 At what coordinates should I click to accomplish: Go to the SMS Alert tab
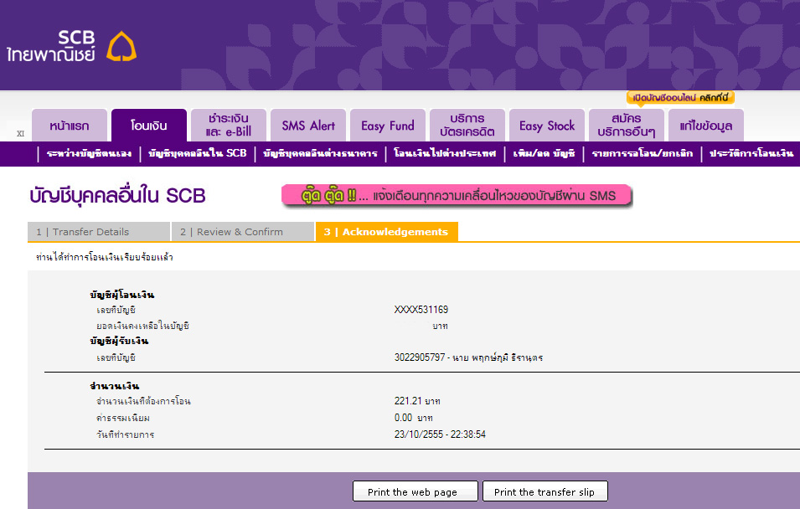click(x=308, y=126)
